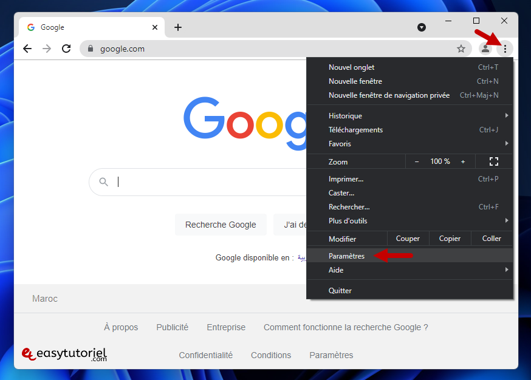Choose Nouvel onglet from menu
This screenshot has width=531, height=380.
point(409,67)
